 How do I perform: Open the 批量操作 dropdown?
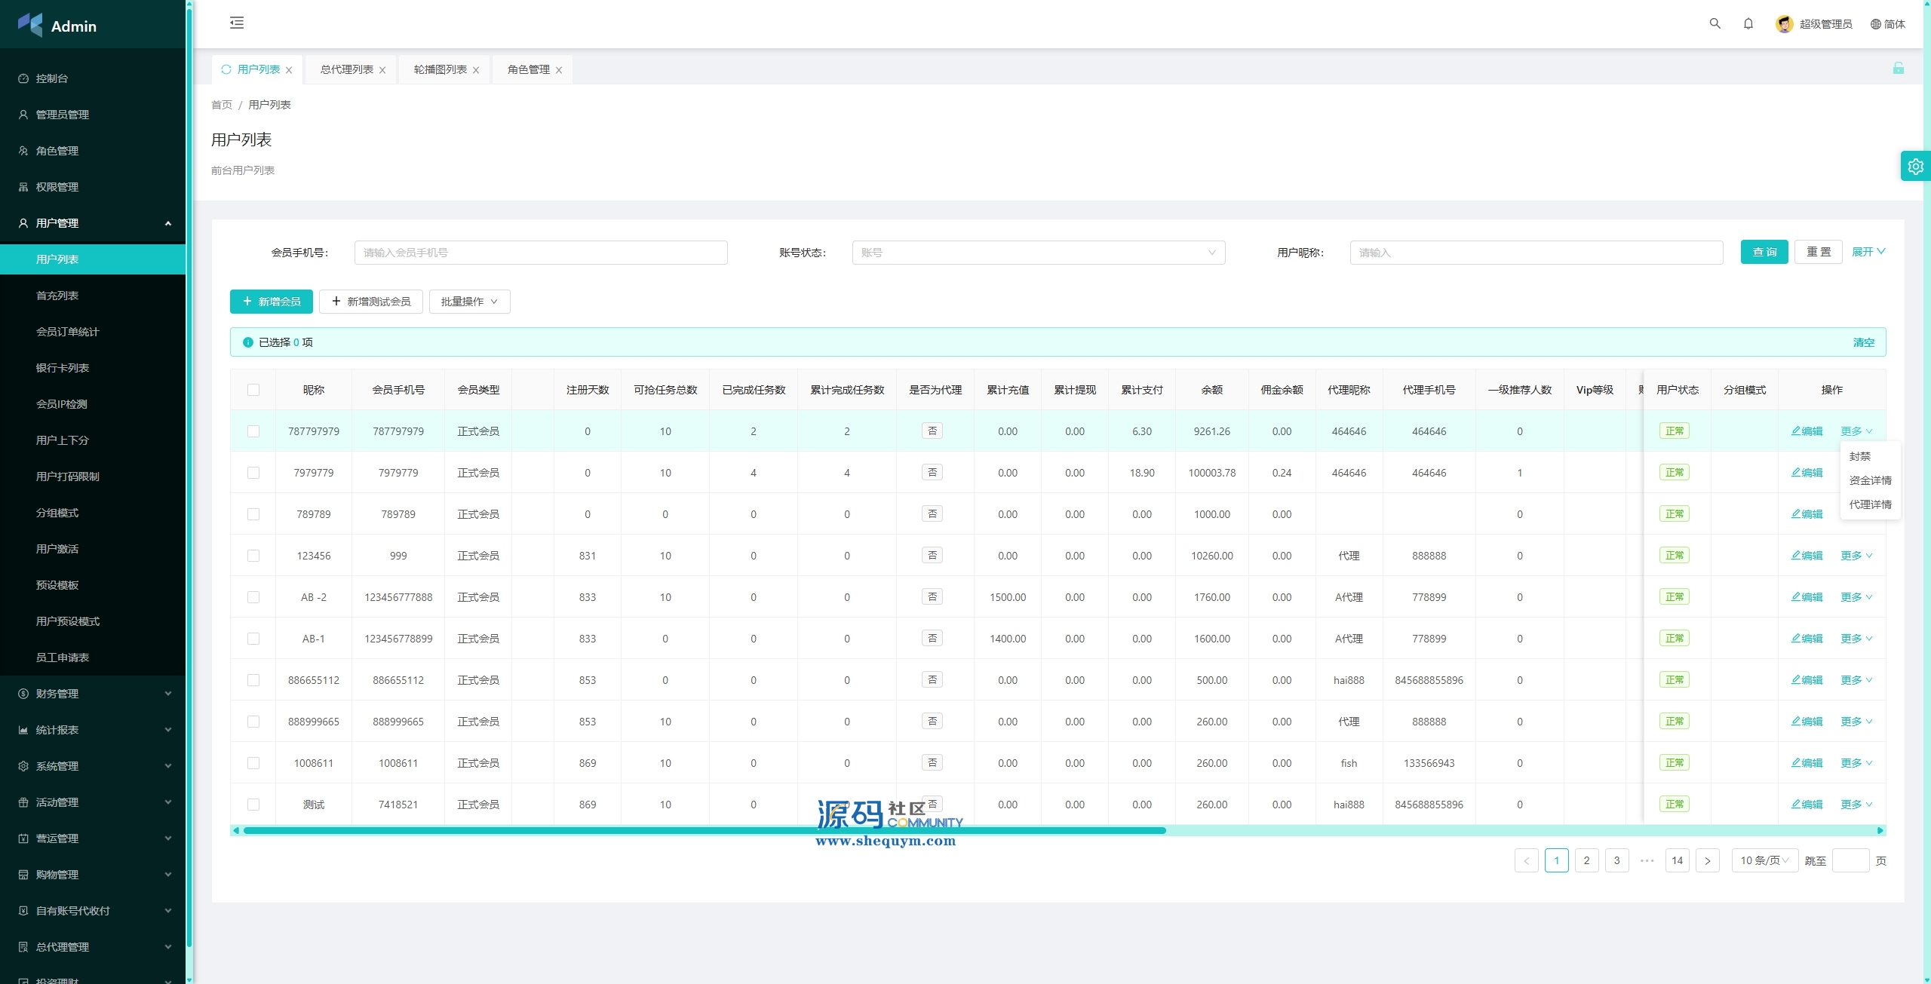(x=469, y=302)
